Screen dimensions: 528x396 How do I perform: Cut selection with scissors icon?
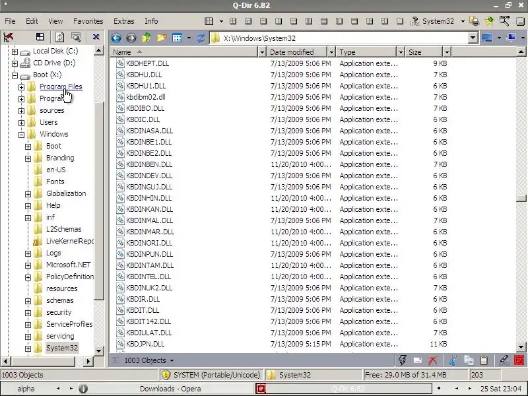(x=453, y=360)
